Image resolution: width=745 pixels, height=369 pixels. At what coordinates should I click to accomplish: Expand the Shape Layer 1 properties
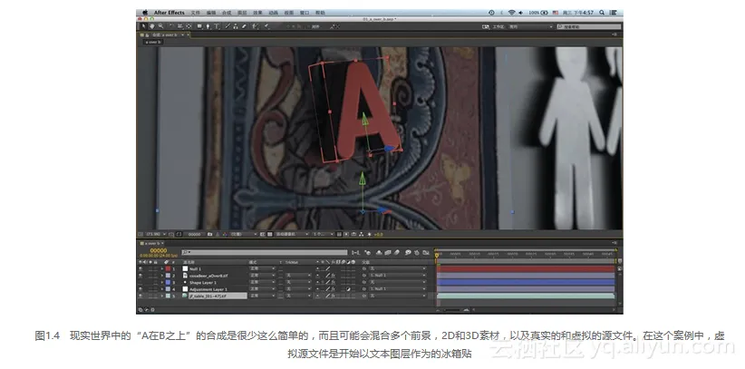[162, 282]
